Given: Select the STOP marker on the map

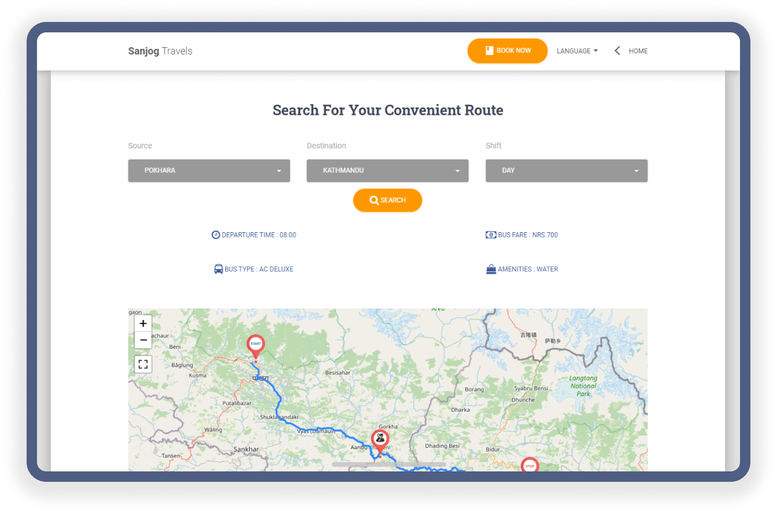Looking at the screenshot, I should [531, 465].
